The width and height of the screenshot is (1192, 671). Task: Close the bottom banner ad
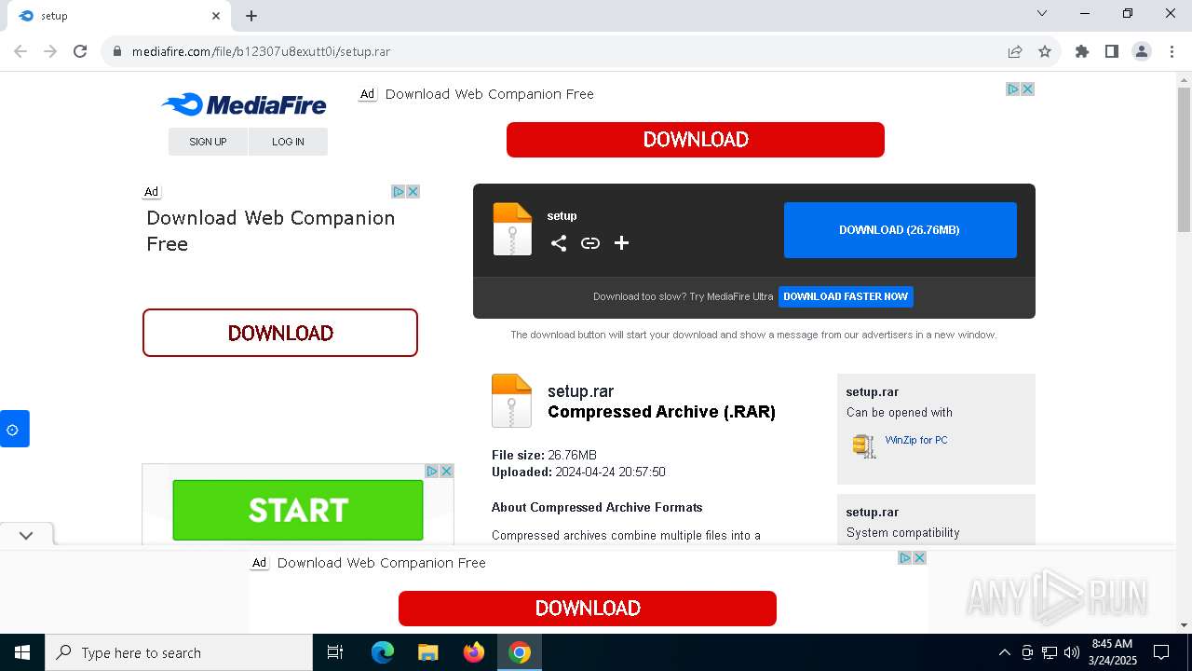tap(920, 557)
